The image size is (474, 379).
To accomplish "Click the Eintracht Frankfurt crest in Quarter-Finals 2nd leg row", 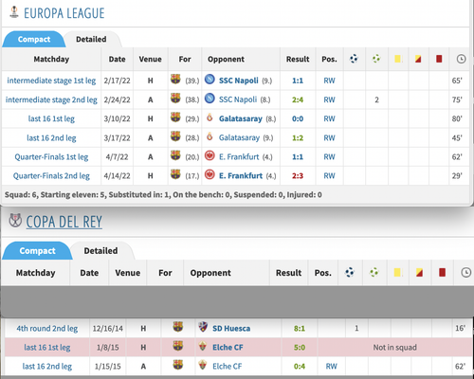I will pyautogui.click(x=210, y=174).
